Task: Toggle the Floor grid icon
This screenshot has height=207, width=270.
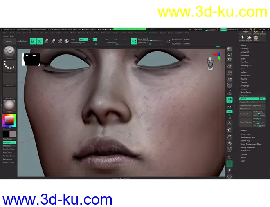Action: coord(229,93)
